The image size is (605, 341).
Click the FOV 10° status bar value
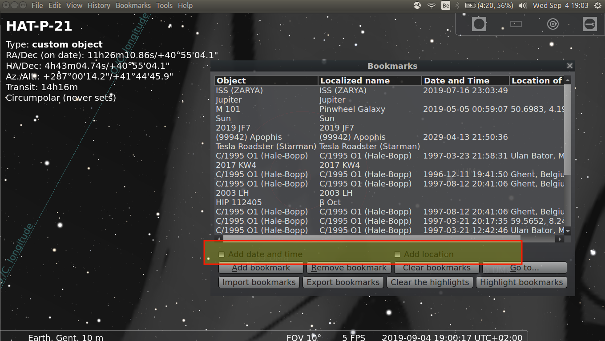pyautogui.click(x=303, y=337)
